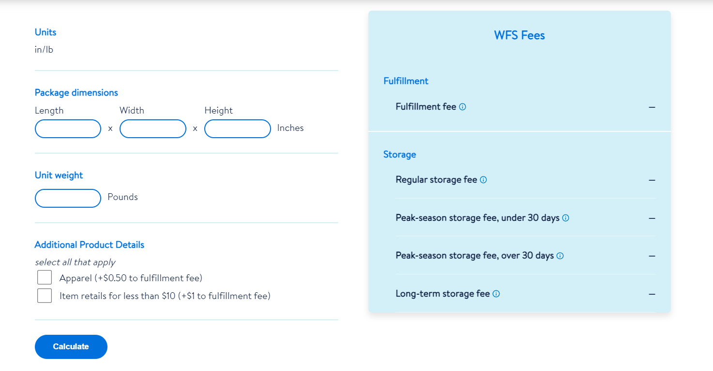Image resolution: width=713 pixels, height=371 pixels.
Task: Click the Regular storage fee dash value
Action: (x=652, y=179)
